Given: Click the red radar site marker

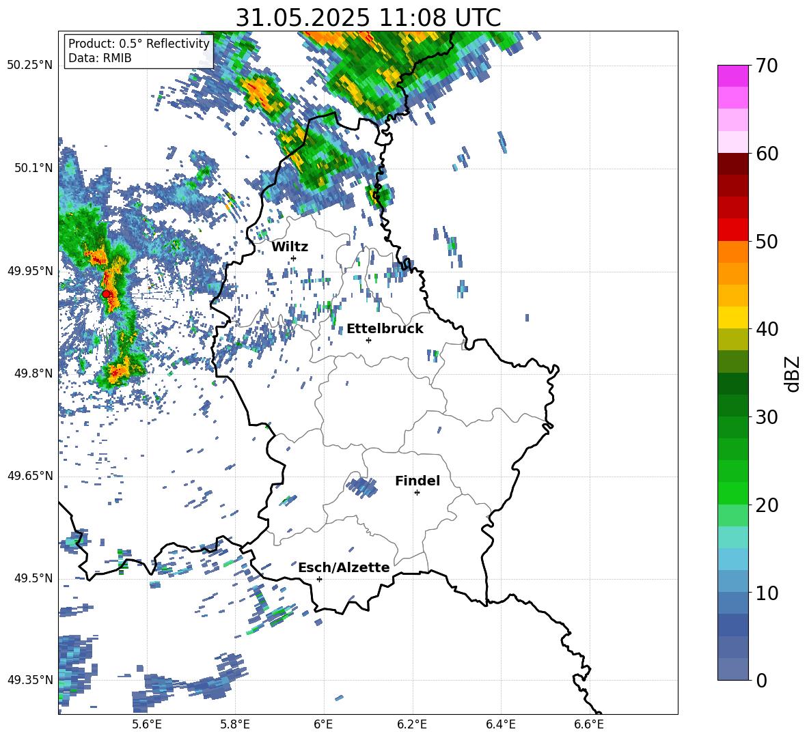Looking at the screenshot, I should 106,294.
